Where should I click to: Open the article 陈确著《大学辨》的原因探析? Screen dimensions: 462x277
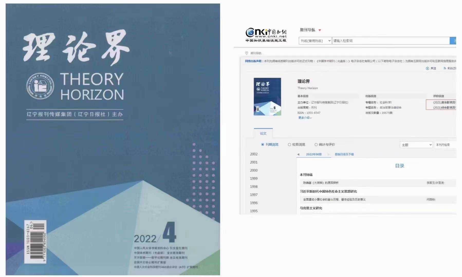[x=321, y=183]
